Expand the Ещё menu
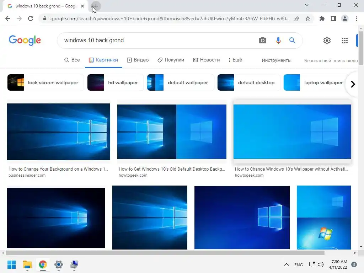The image size is (364, 273). pos(235,60)
